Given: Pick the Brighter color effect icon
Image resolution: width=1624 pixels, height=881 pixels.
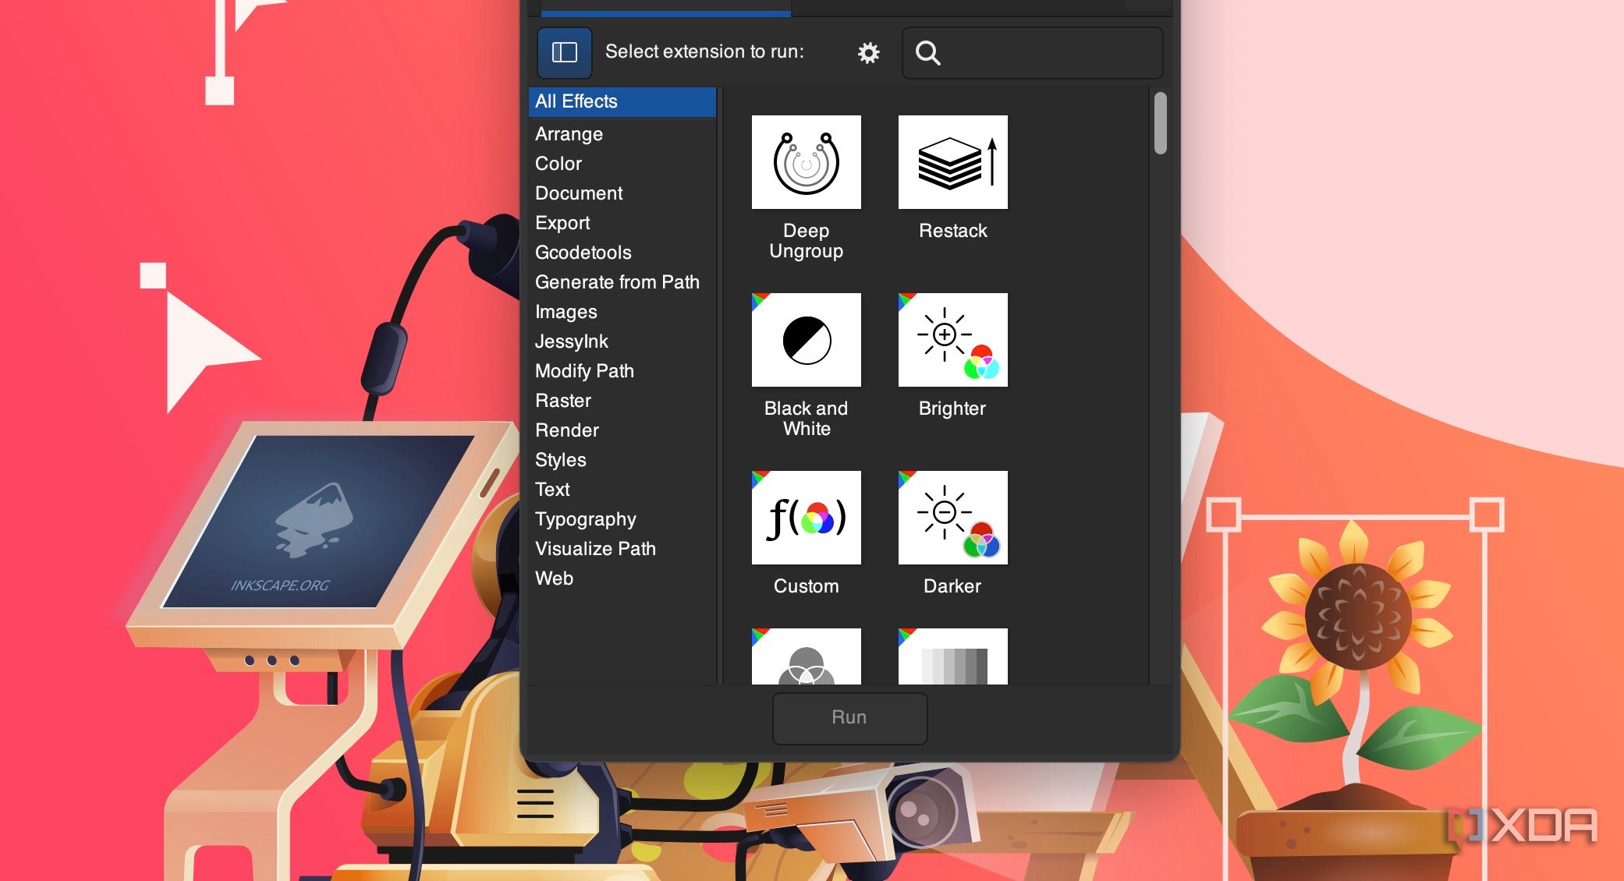Looking at the screenshot, I should [952, 339].
